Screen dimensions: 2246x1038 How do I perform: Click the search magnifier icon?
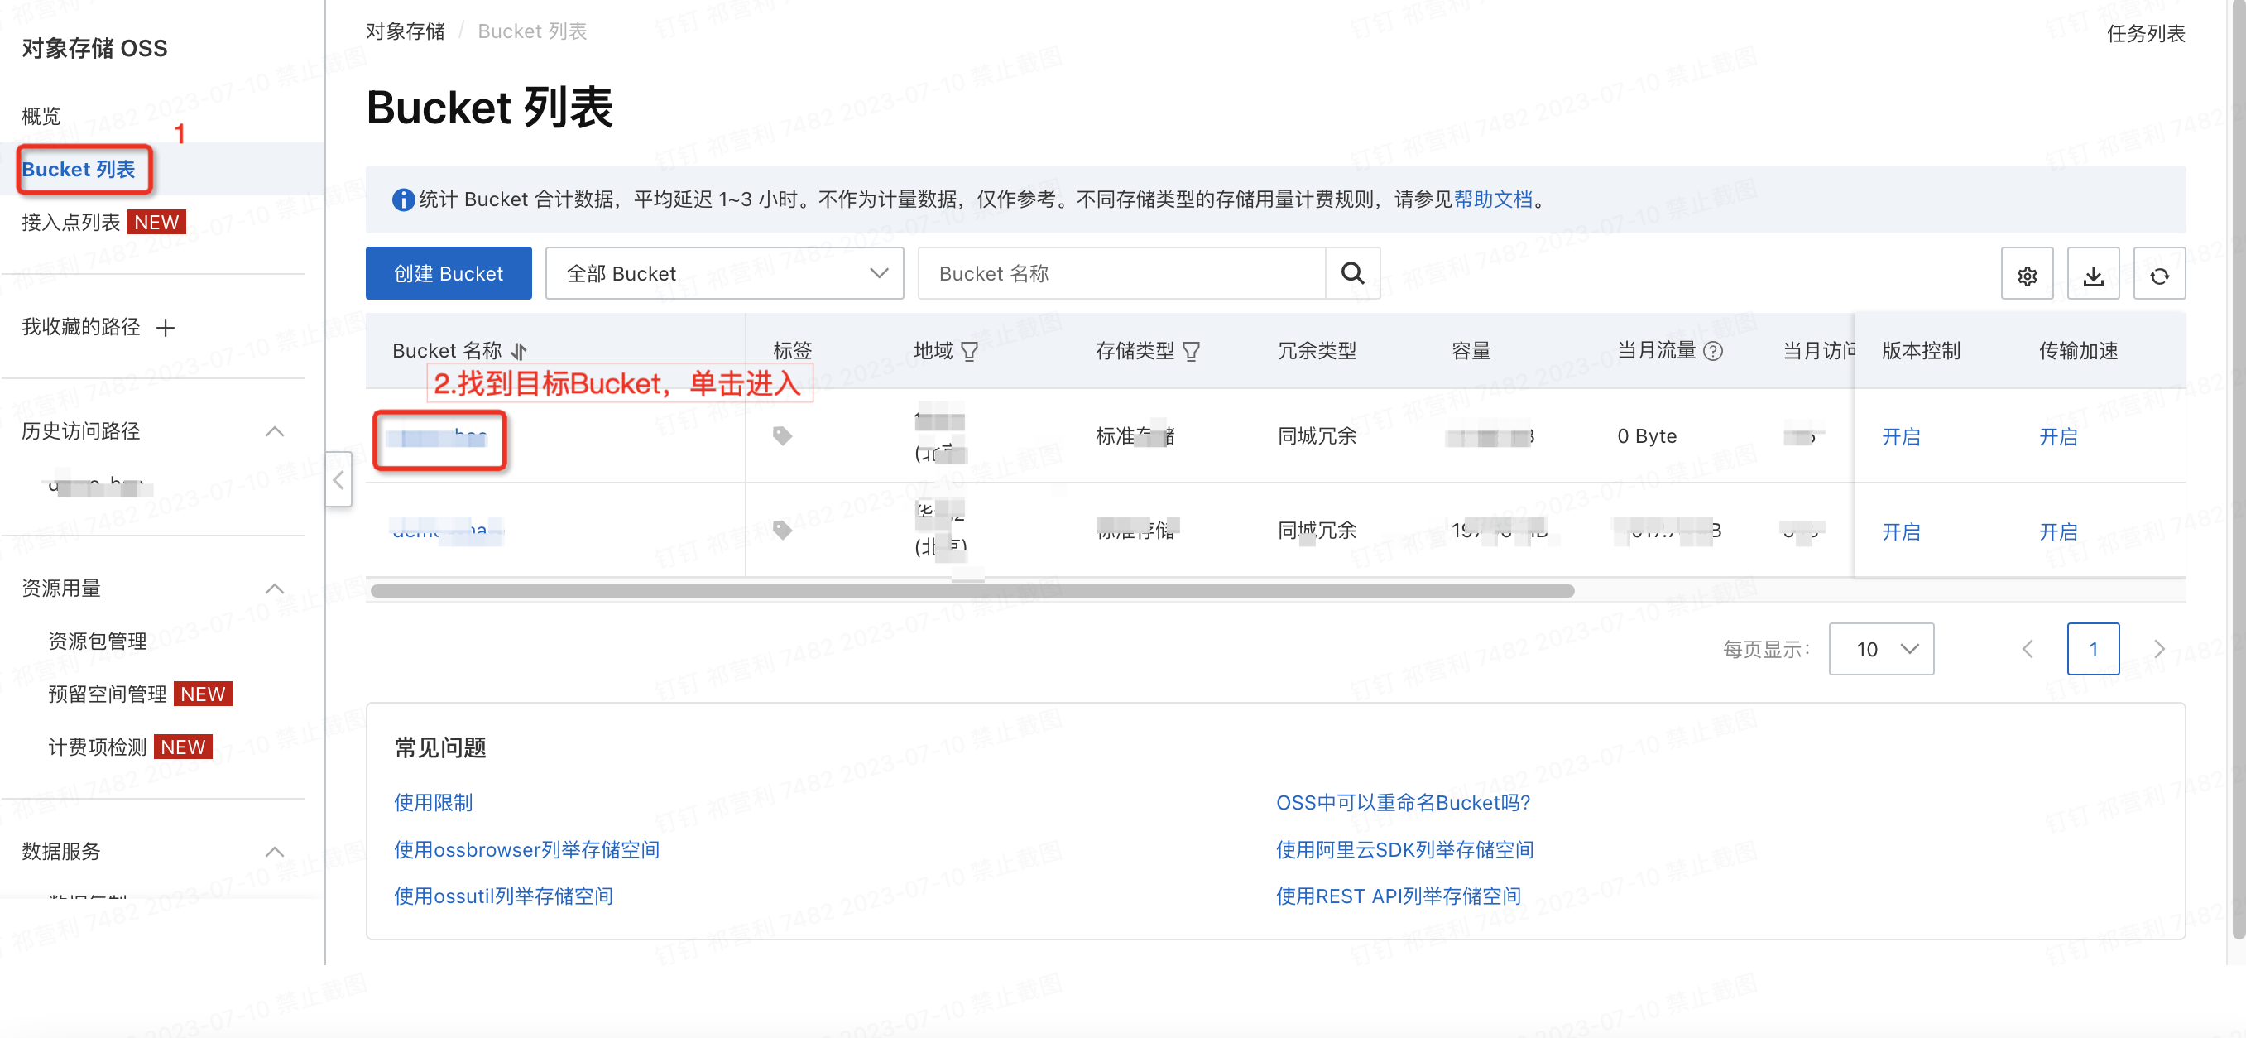(1351, 273)
